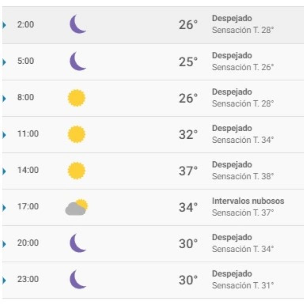
Task: Click the sun icon in the 14:00 row
Action: tap(76, 170)
